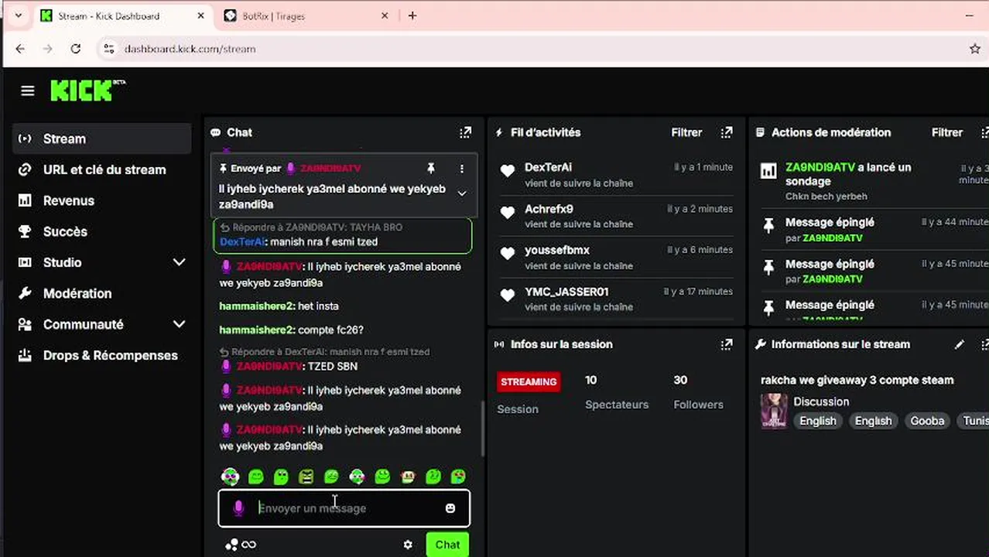The height and width of the screenshot is (557, 989).
Task: Open pinned message three-dot options
Action: pyautogui.click(x=462, y=168)
